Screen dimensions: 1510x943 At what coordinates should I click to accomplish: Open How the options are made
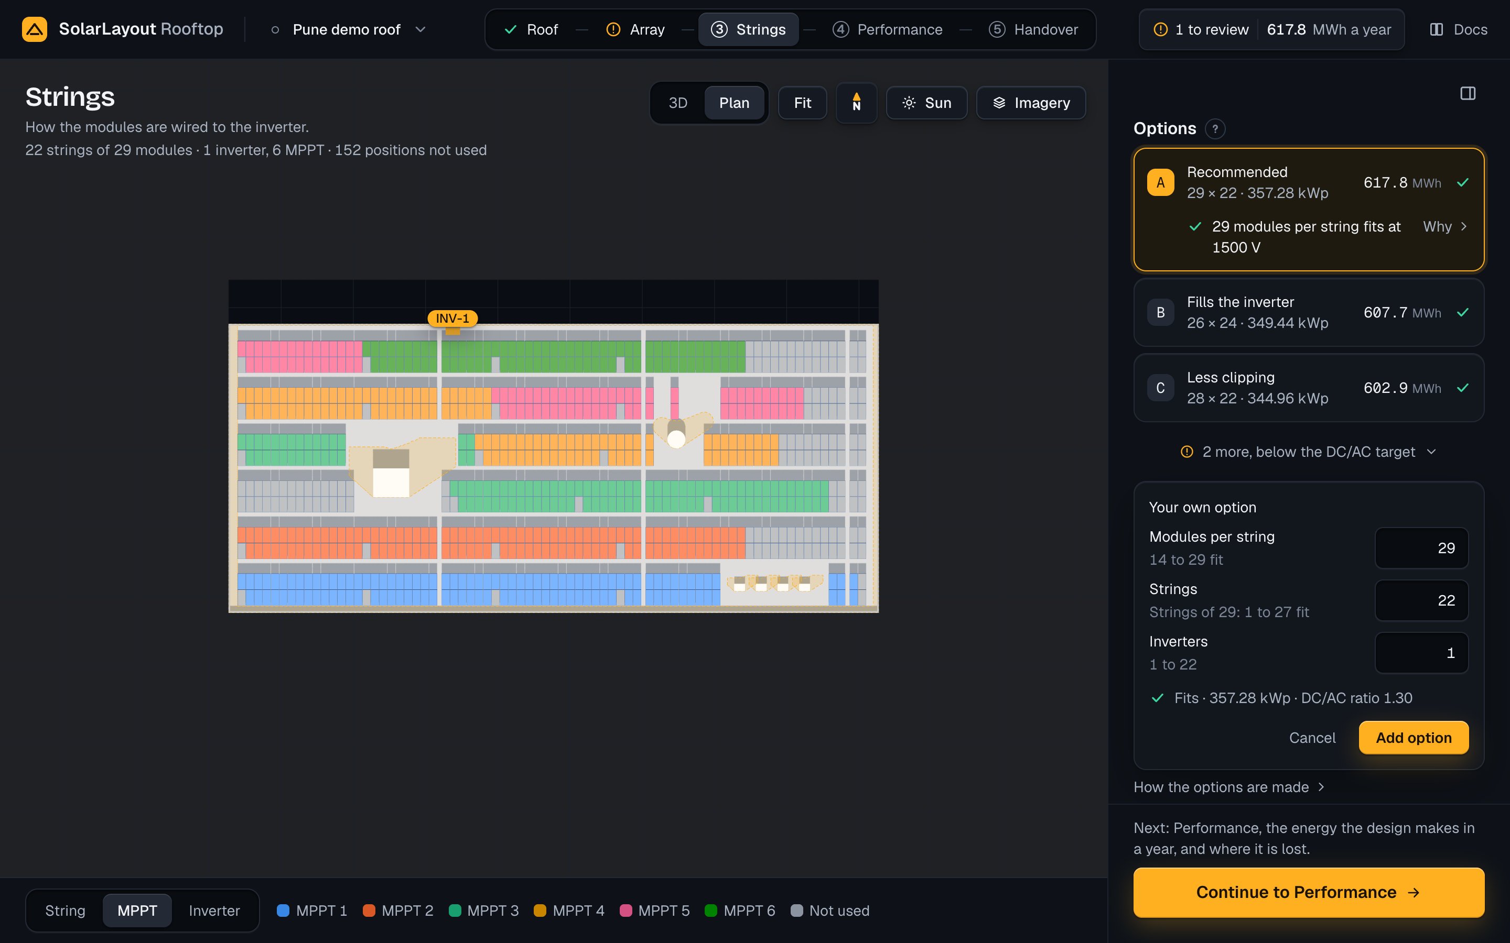[x=1228, y=787]
